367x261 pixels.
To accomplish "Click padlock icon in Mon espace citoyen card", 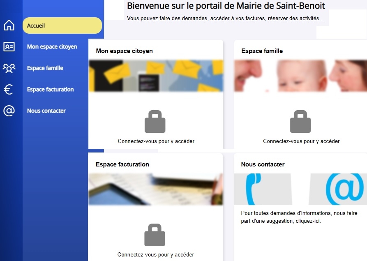I will [155, 122].
